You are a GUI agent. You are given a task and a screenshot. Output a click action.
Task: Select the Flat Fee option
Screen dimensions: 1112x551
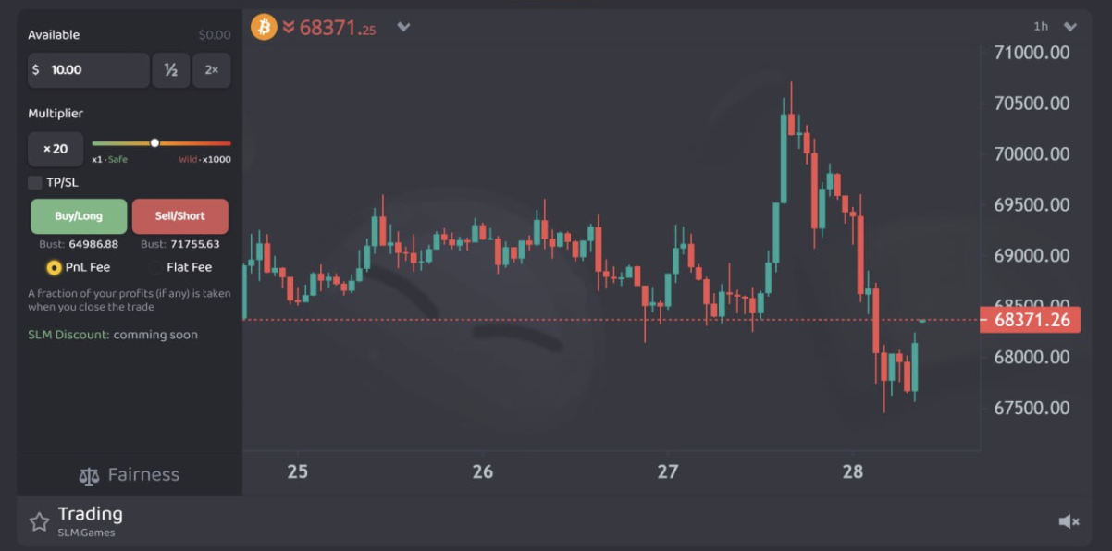(154, 267)
